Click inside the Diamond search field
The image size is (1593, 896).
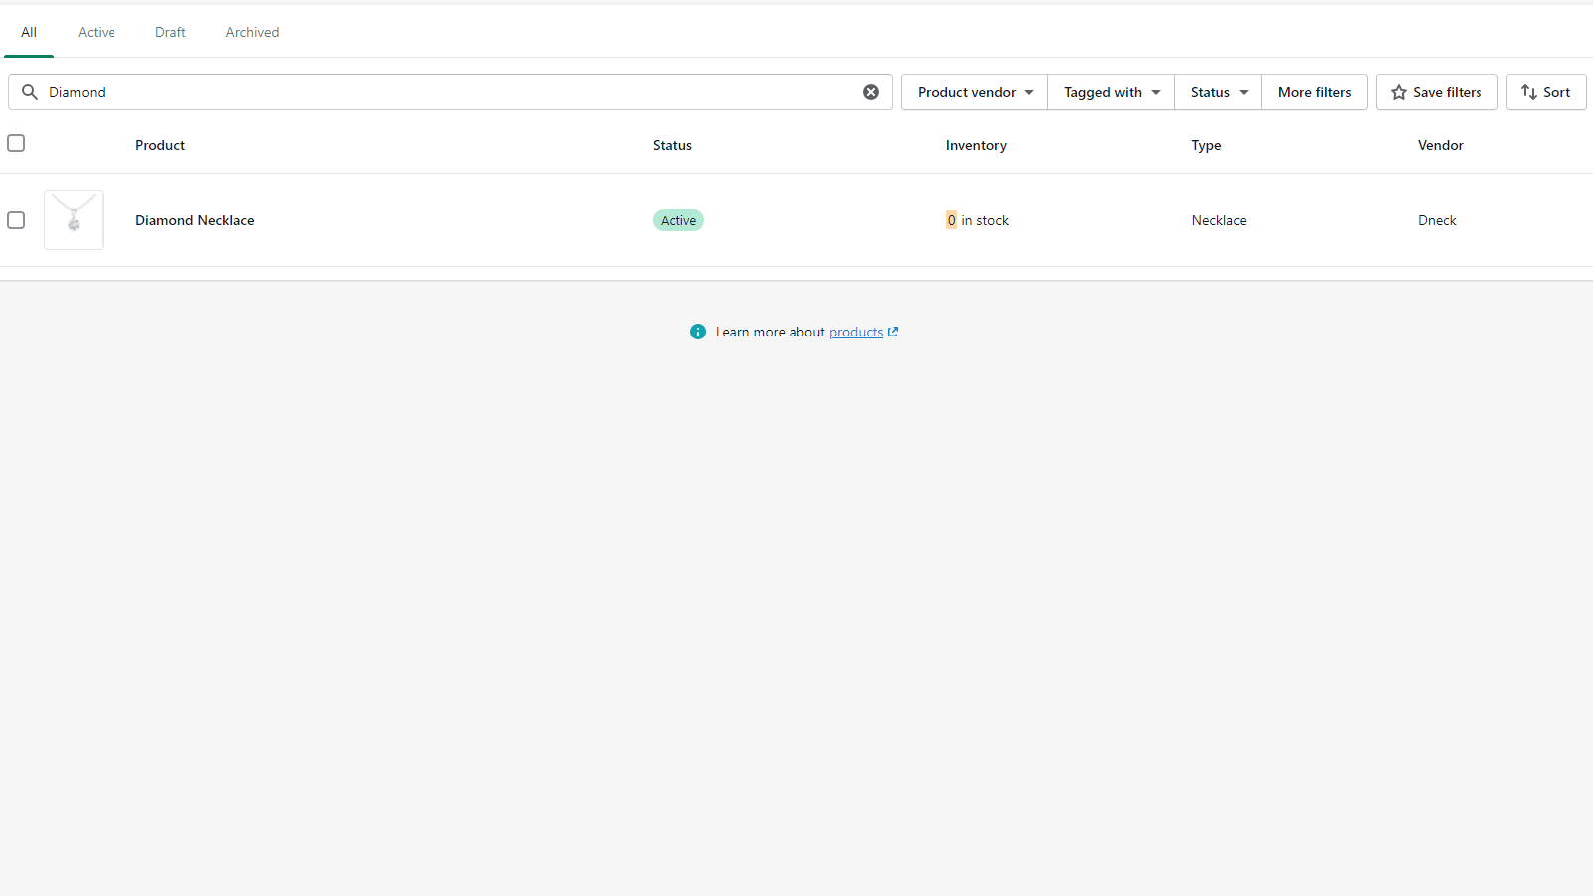pos(450,92)
